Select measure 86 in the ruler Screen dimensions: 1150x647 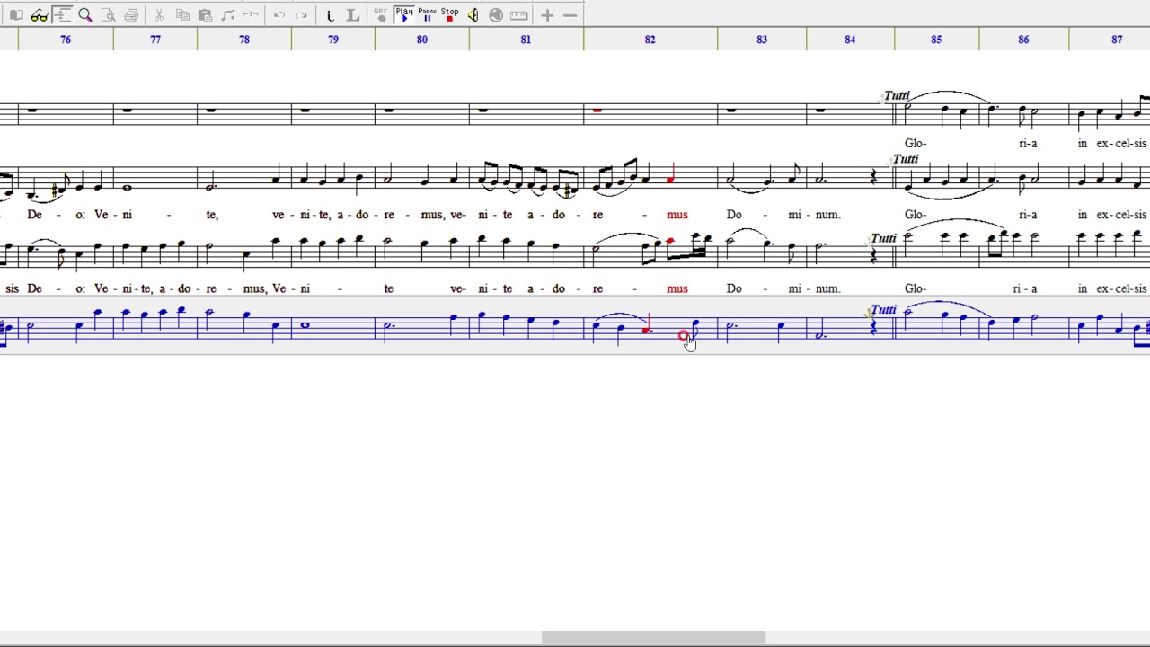pyautogui.click(x=1023, y=40)
